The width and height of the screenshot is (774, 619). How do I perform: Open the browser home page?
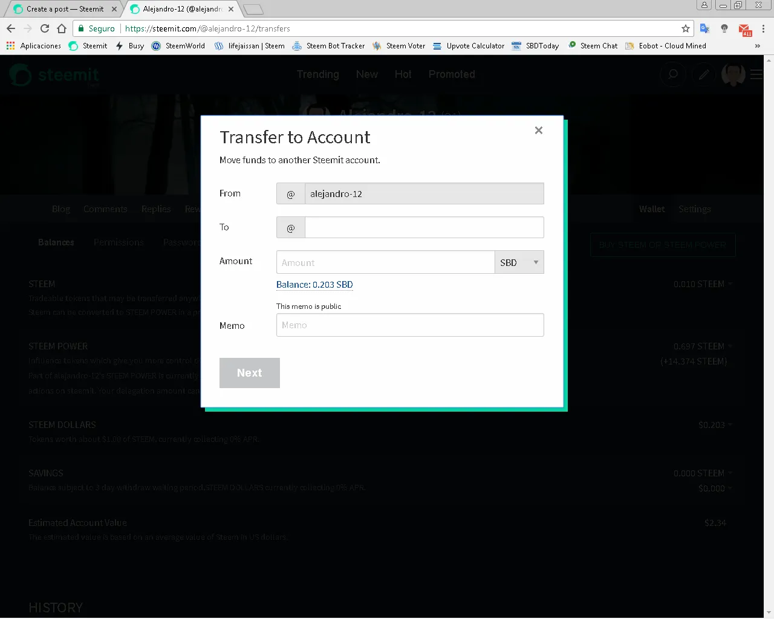62,28
